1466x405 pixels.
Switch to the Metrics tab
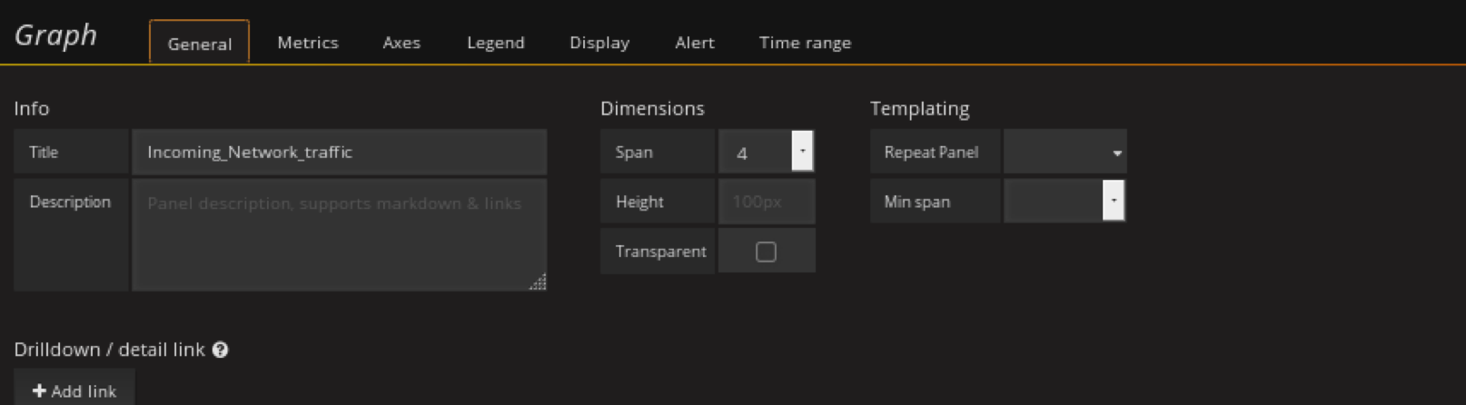(x=307, y=43)
